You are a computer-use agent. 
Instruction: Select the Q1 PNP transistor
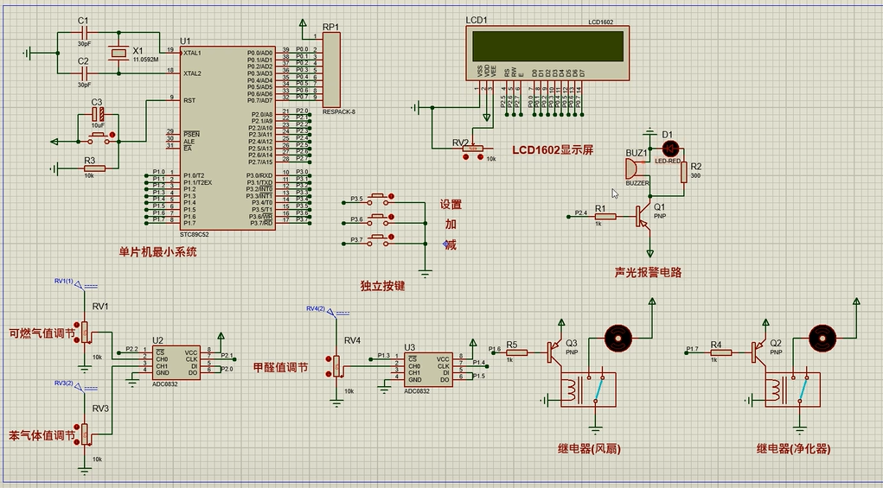[643, 215]
